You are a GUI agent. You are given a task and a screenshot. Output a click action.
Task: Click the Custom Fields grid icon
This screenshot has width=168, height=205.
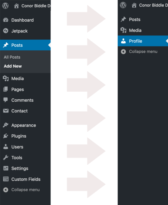tap(6, 179)
